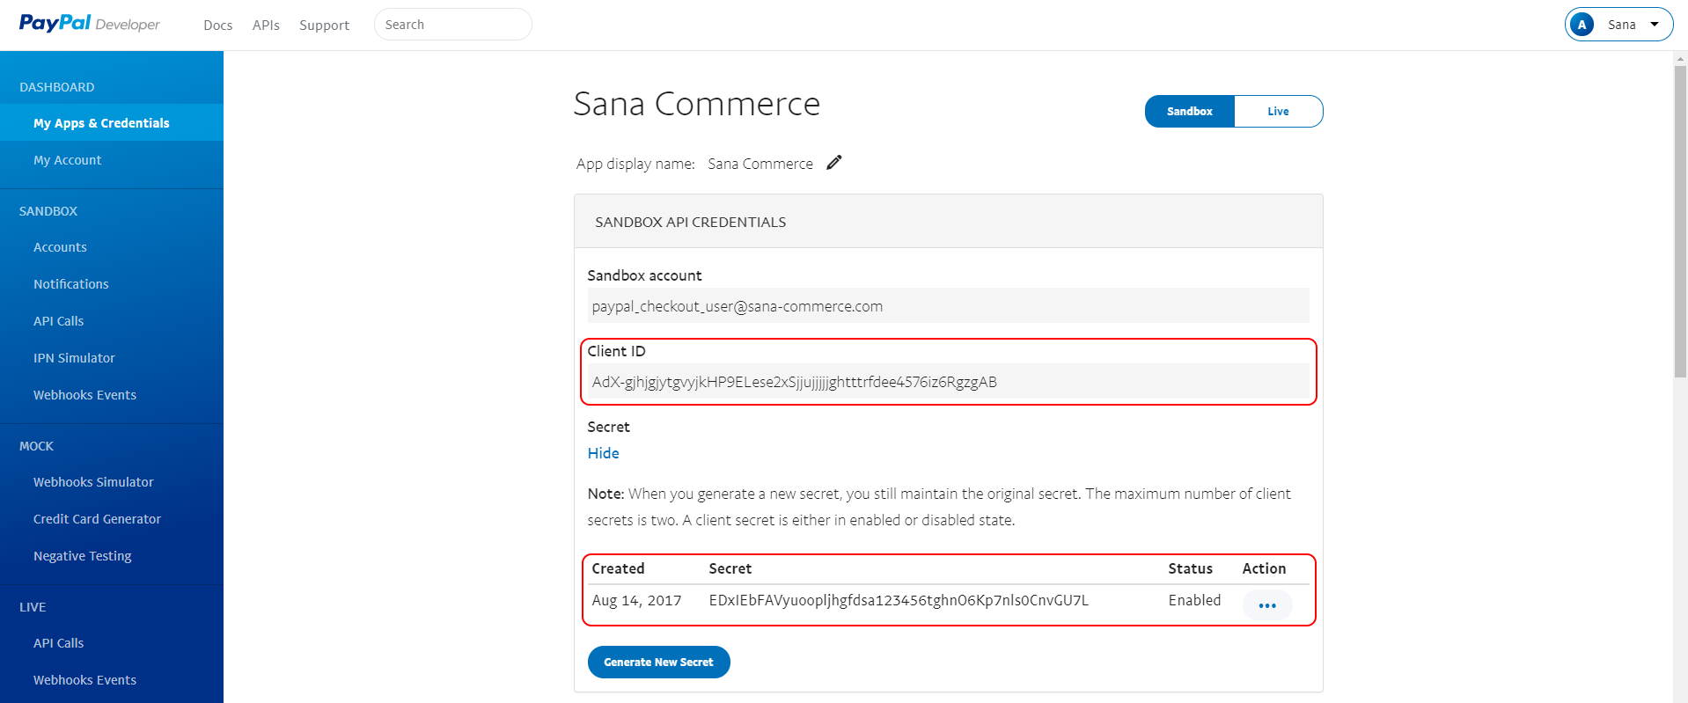Image resolution: width=1688 pixels, height=703 pixels.
Task: Select My Apps & Credentials in sidebar
Action: (x=112, y=123)
